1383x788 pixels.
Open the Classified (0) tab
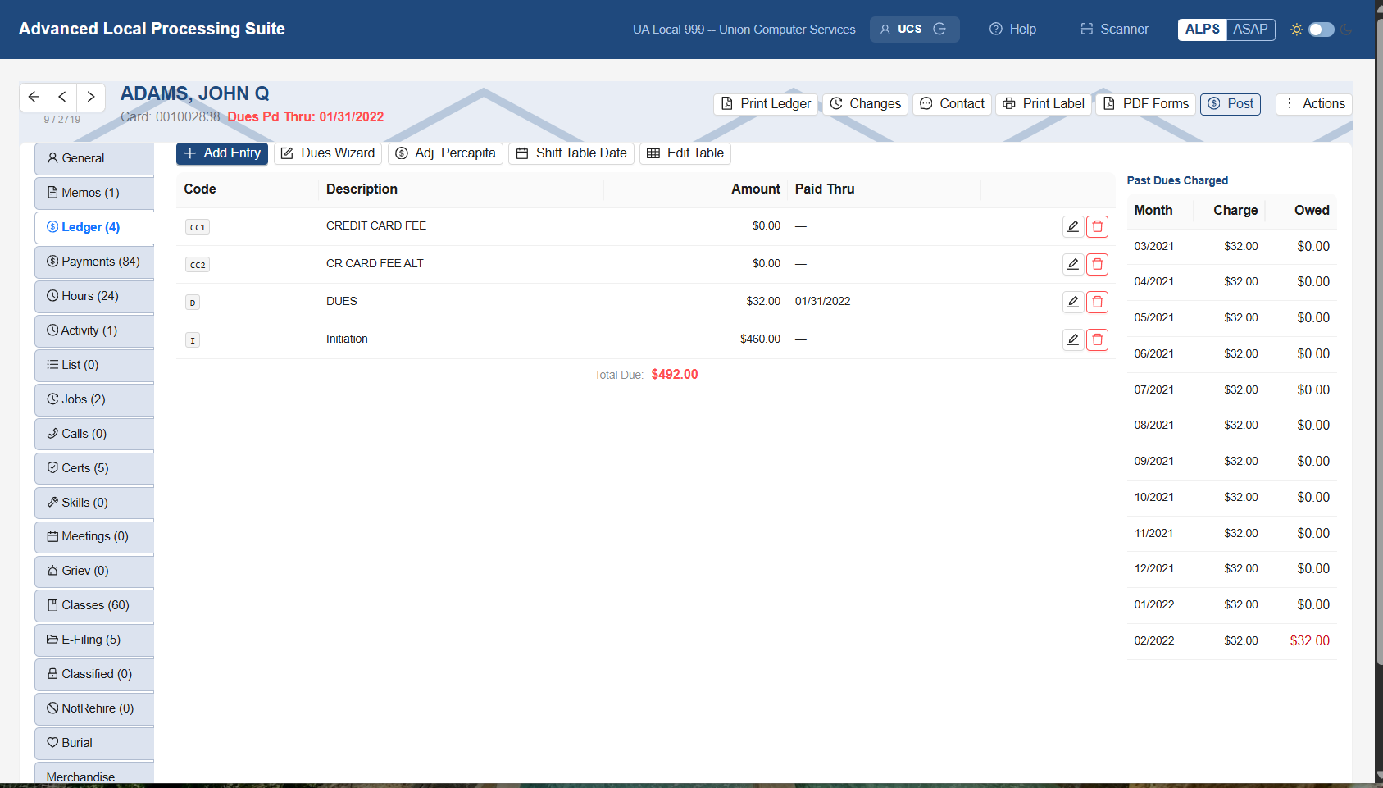[94, 674]
